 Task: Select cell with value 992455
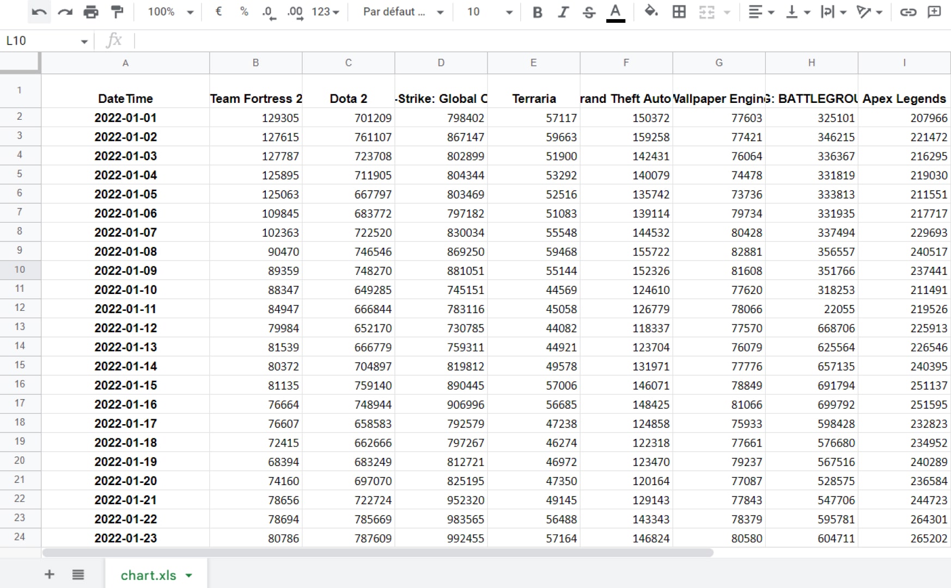441,538
